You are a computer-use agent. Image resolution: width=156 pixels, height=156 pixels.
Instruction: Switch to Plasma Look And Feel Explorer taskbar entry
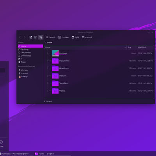[15, 154]
